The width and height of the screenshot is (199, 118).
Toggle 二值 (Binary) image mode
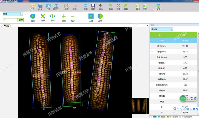(x=91, y=16)
